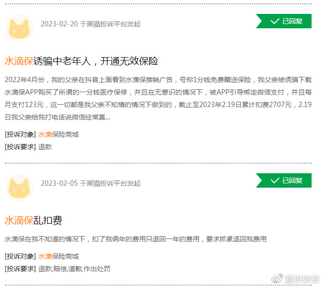This screenshot has height=287, width=323.
Task: Click the 投诉要求 value 退款 in the first complaint
Action: (45, 147)
